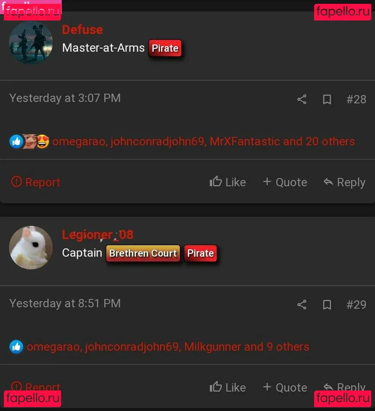The width and height of the screenshot is (375, 411).
Task: Bookmark post #28
Action: 327,99
